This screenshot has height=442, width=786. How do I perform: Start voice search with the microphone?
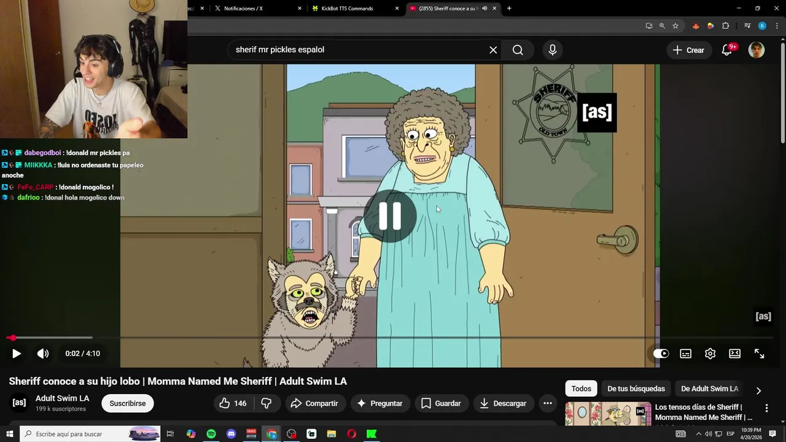[553, 50]
